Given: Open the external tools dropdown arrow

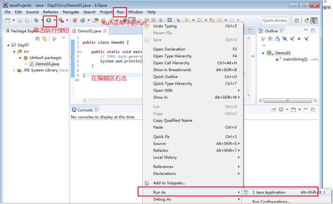Looking at the screenshot, I should (x=67, y=20).
